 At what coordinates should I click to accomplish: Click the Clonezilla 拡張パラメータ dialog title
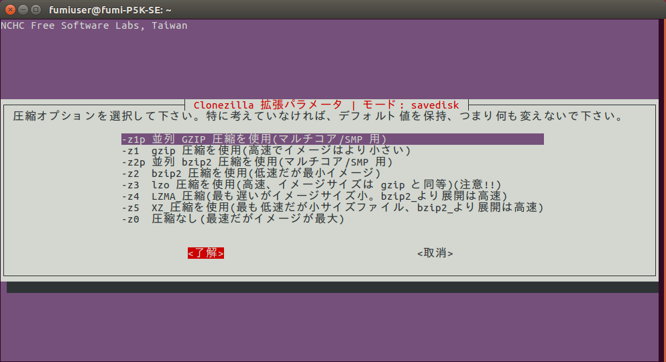tap(267, 105)
